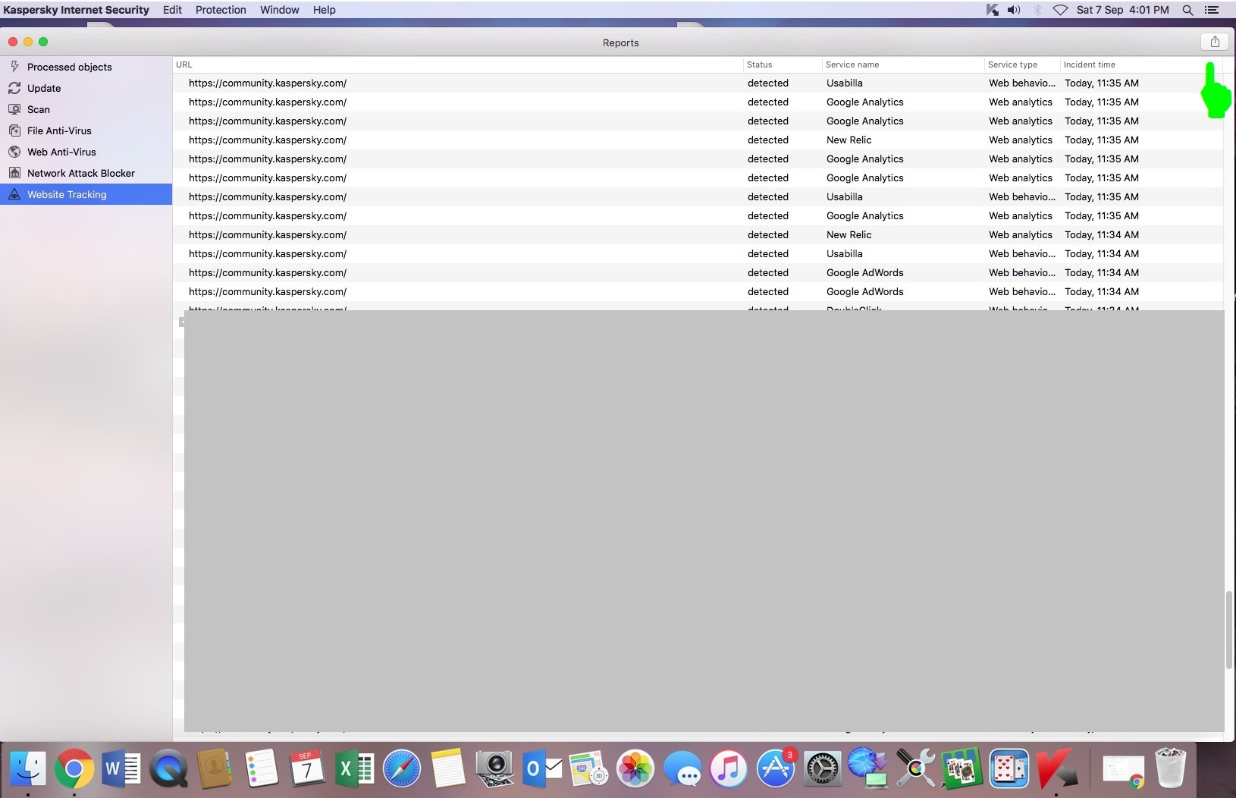This screenshot has height=798, width=1236.
Task: Open the Protection menu
Action: [x=221, y=10]
